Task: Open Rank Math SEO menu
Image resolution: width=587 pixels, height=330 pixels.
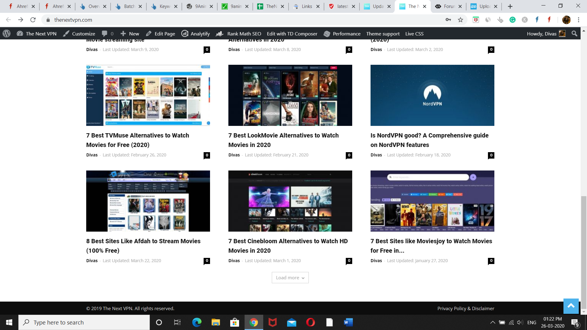Action: point(238,34)
